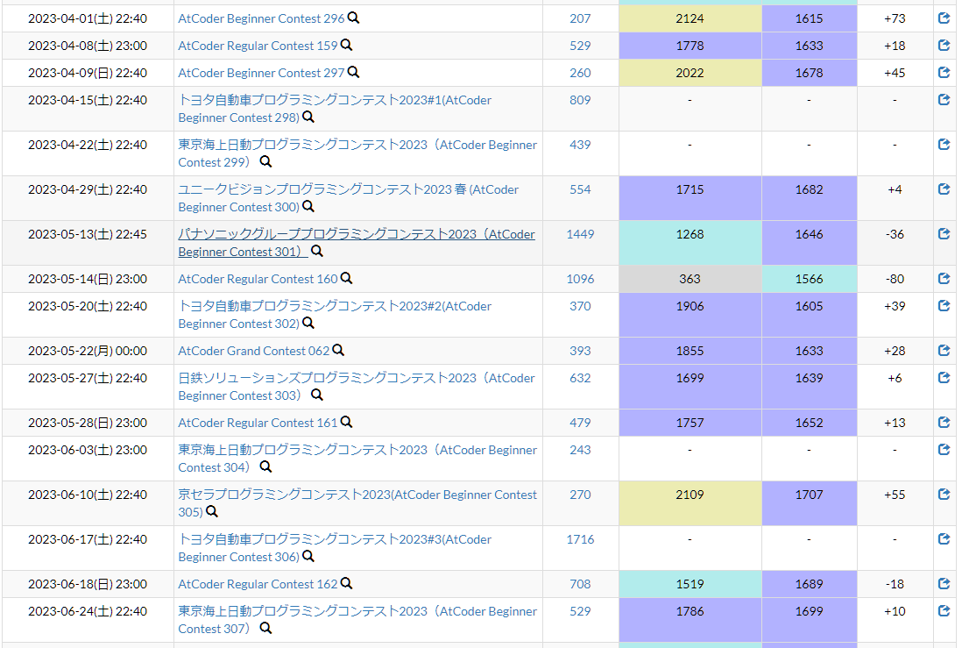Screen dimensions: 962x648
Task: Click magnifier next to Contest 299
Action: [x=265, y=161]
